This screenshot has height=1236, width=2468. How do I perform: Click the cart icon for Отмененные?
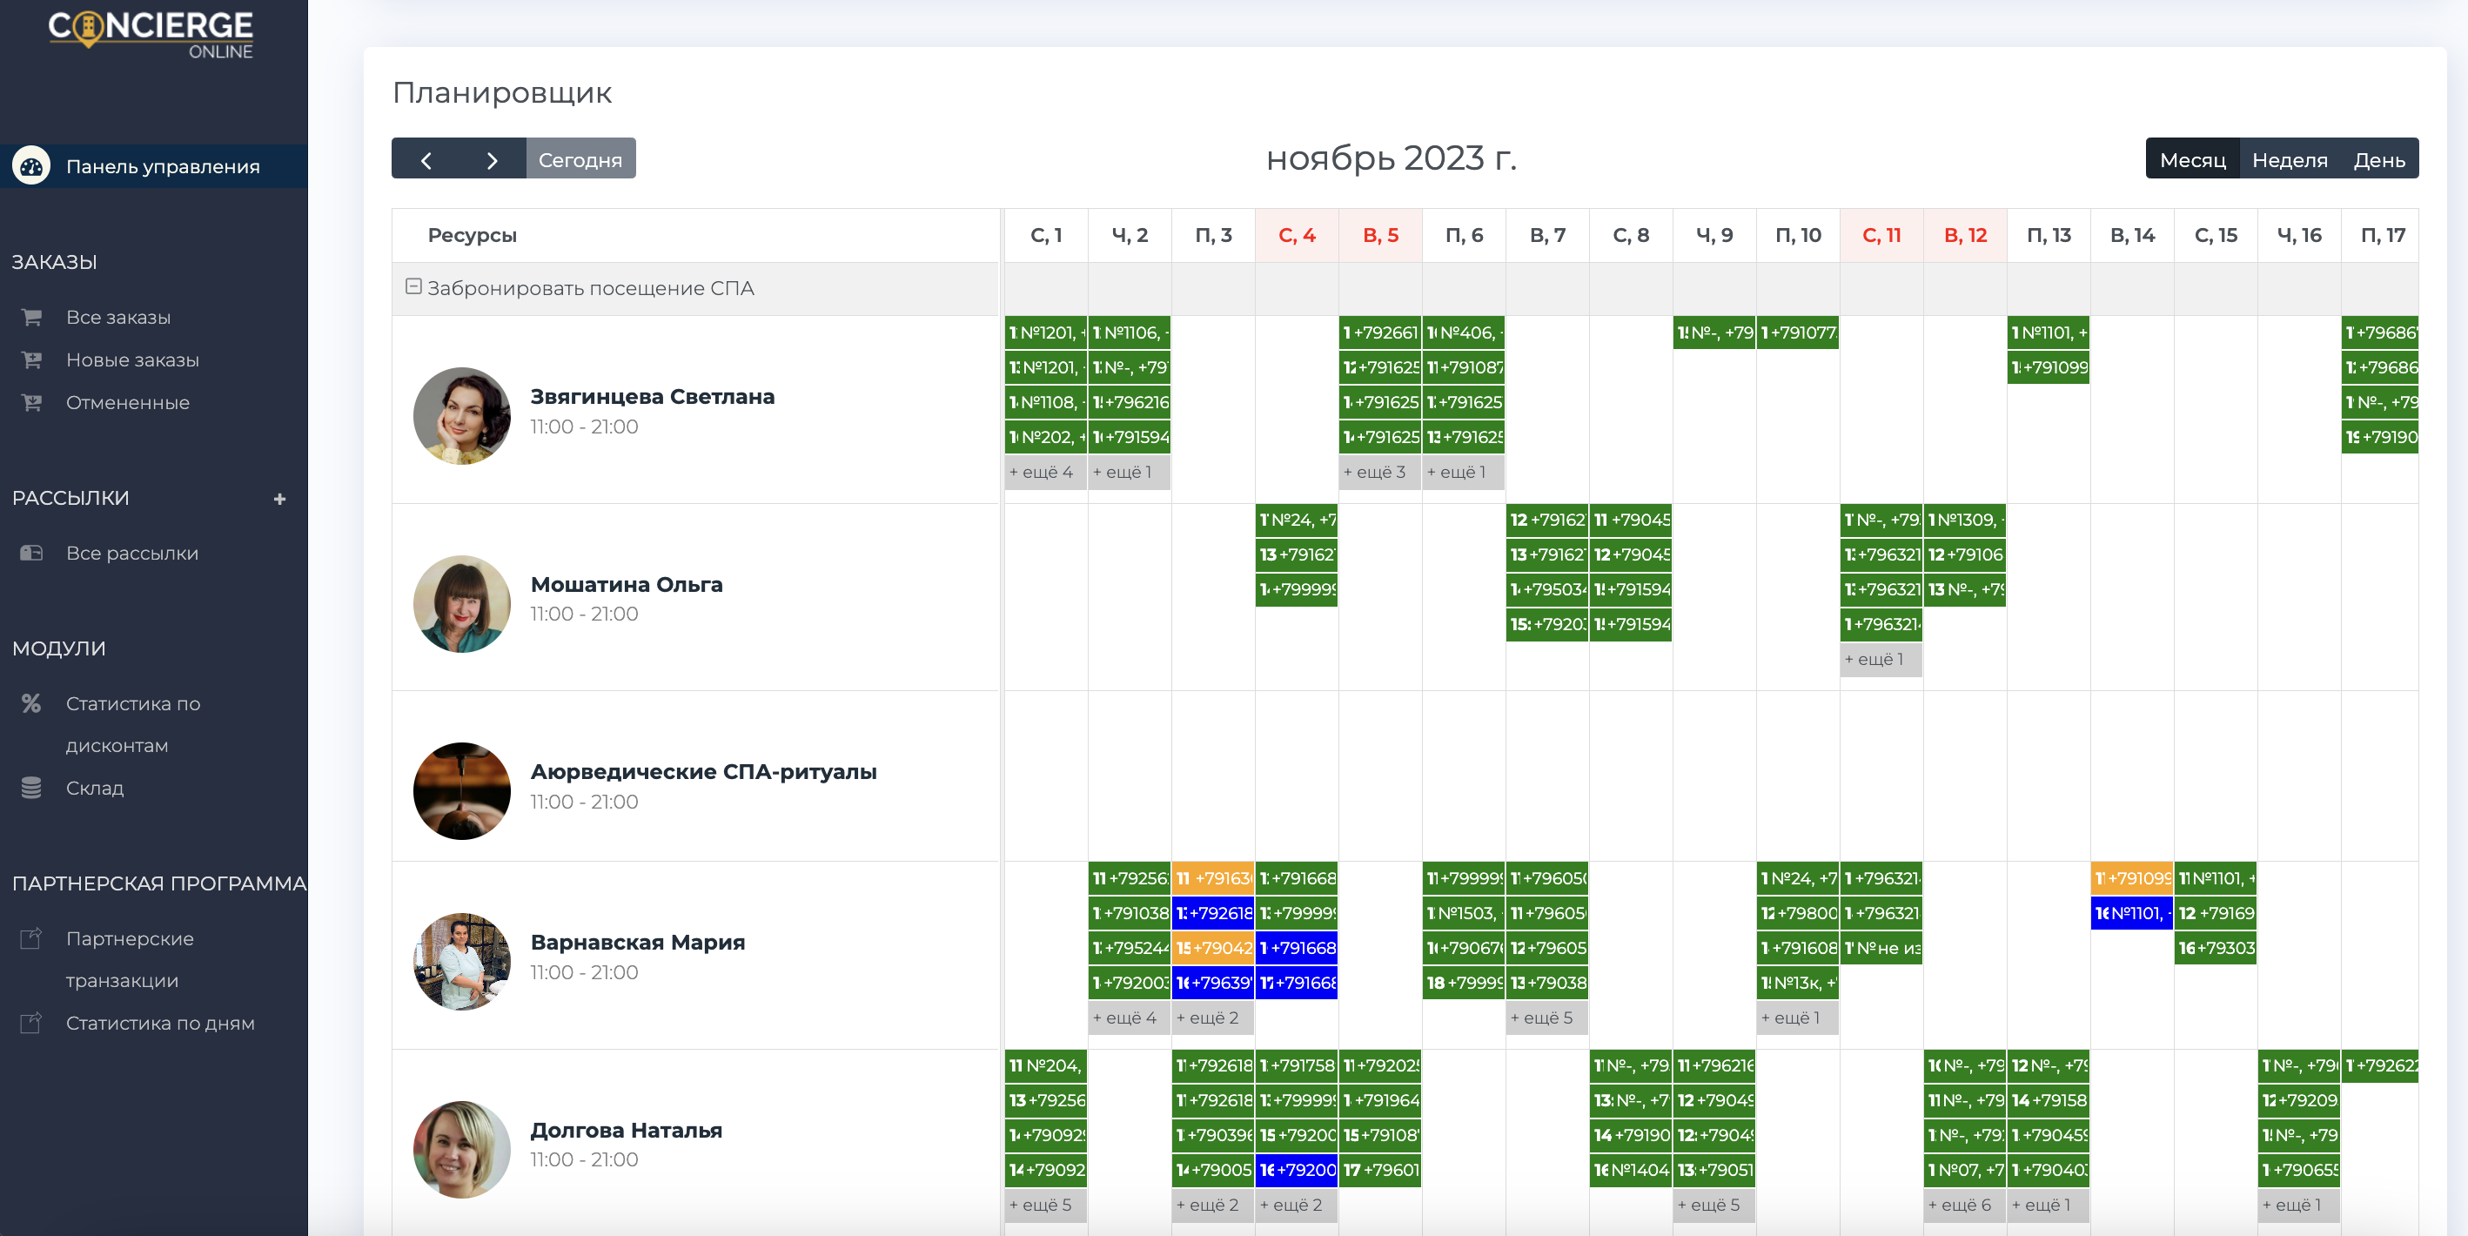pos(31,403)
